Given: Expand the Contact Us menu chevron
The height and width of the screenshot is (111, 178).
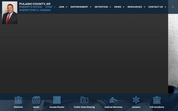Looking at the screenshot, I should 165,7.
